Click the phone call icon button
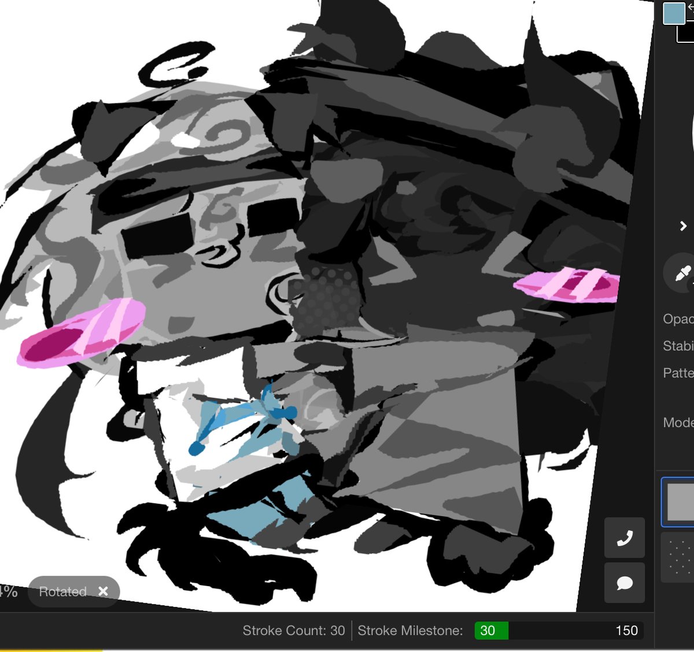The height and width of the screenshot is (652, 694). coord(625,538)
